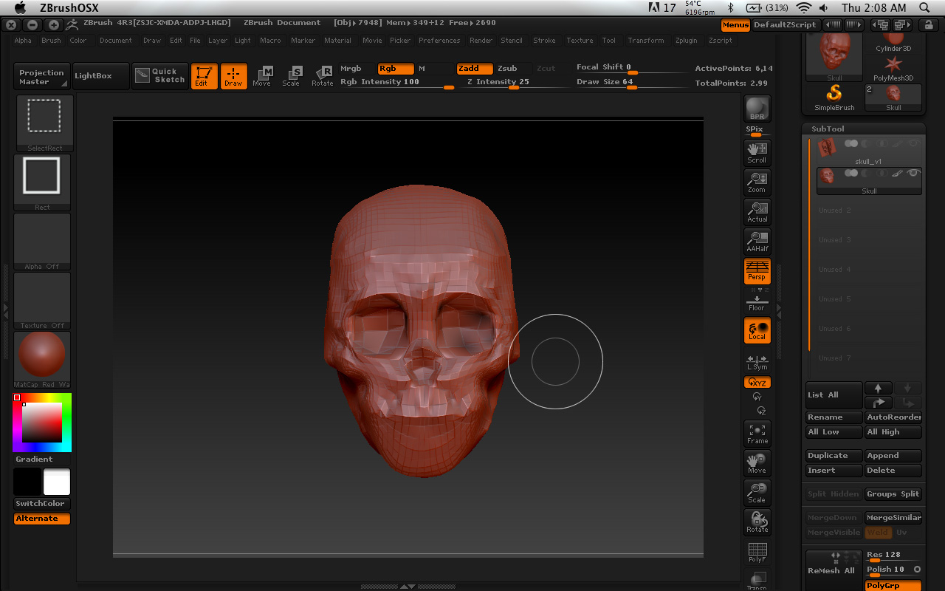
Task: Select the Frame icon in the right shelf
Action: point(757,432)
